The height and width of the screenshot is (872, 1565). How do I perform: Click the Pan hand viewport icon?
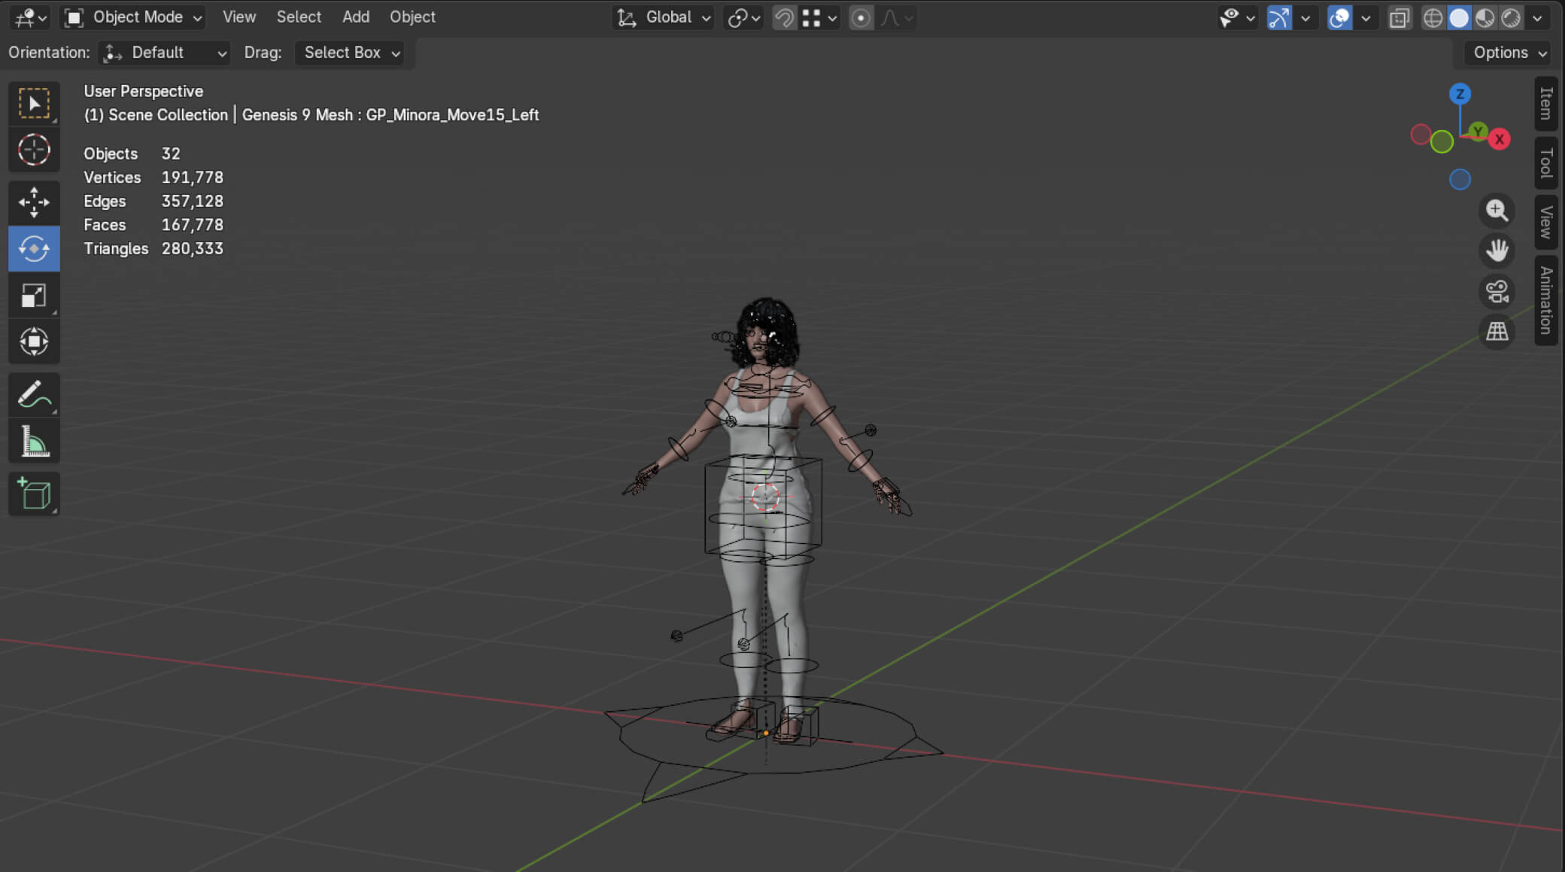coord(1497,251)
